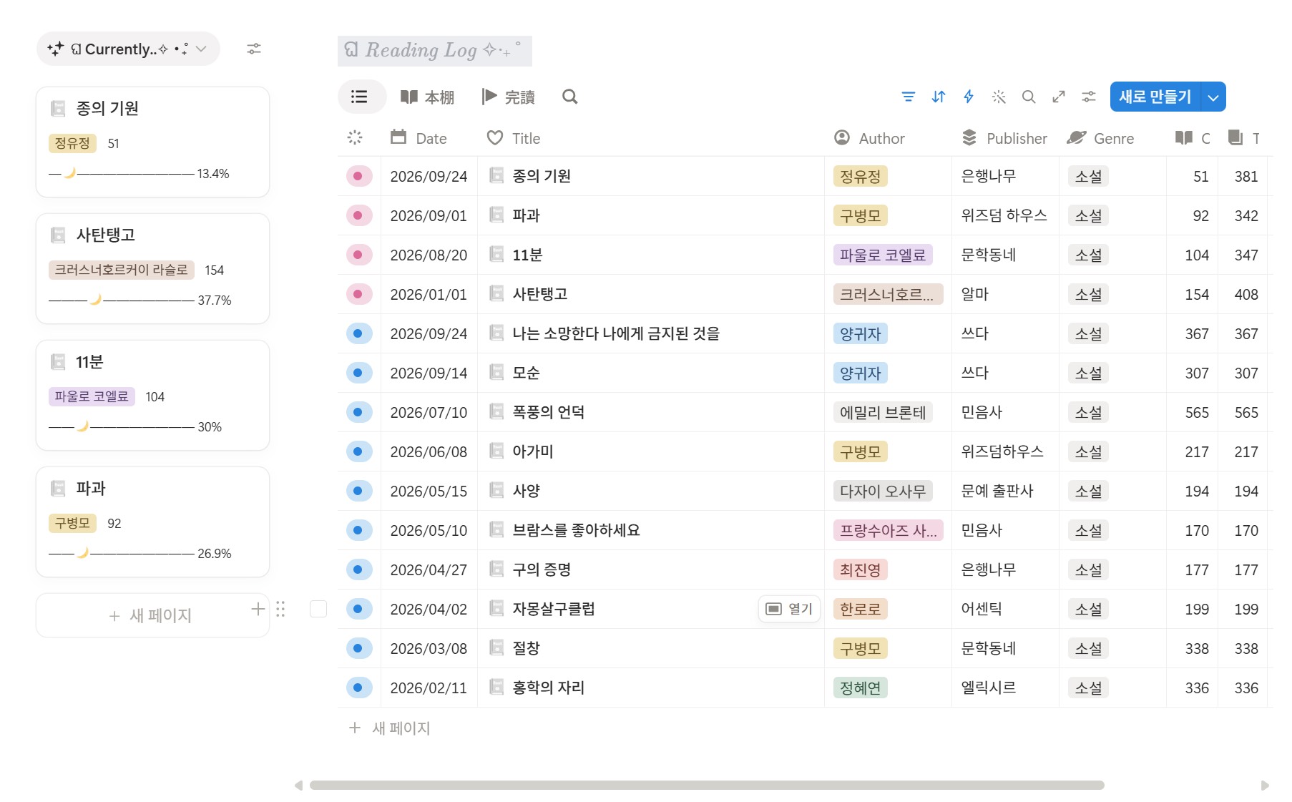Switch to the 本棚 tab
The width and height of the screenshot is (1292, 802).
(428, 97)
